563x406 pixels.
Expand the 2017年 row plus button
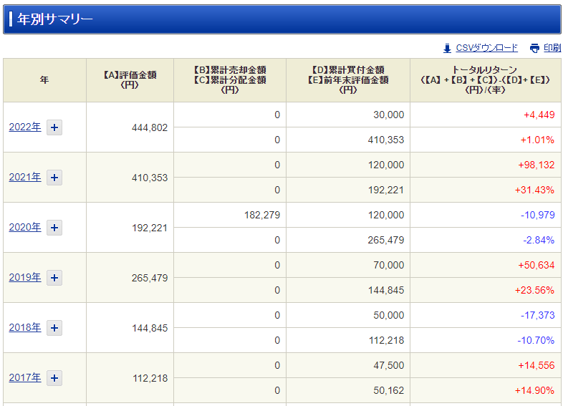tap(54, 378)
